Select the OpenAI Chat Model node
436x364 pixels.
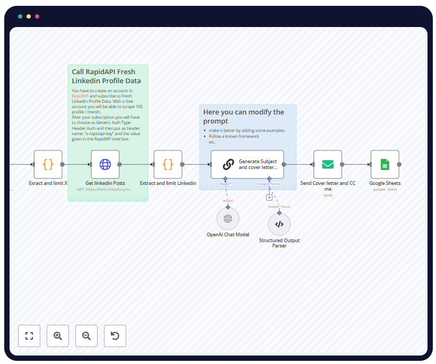tap(228, 219)
